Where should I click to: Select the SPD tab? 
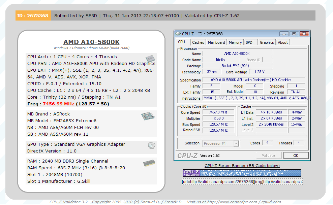249,42
